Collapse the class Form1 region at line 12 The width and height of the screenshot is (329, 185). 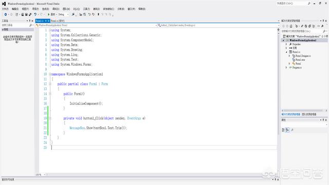coord(50,84)
